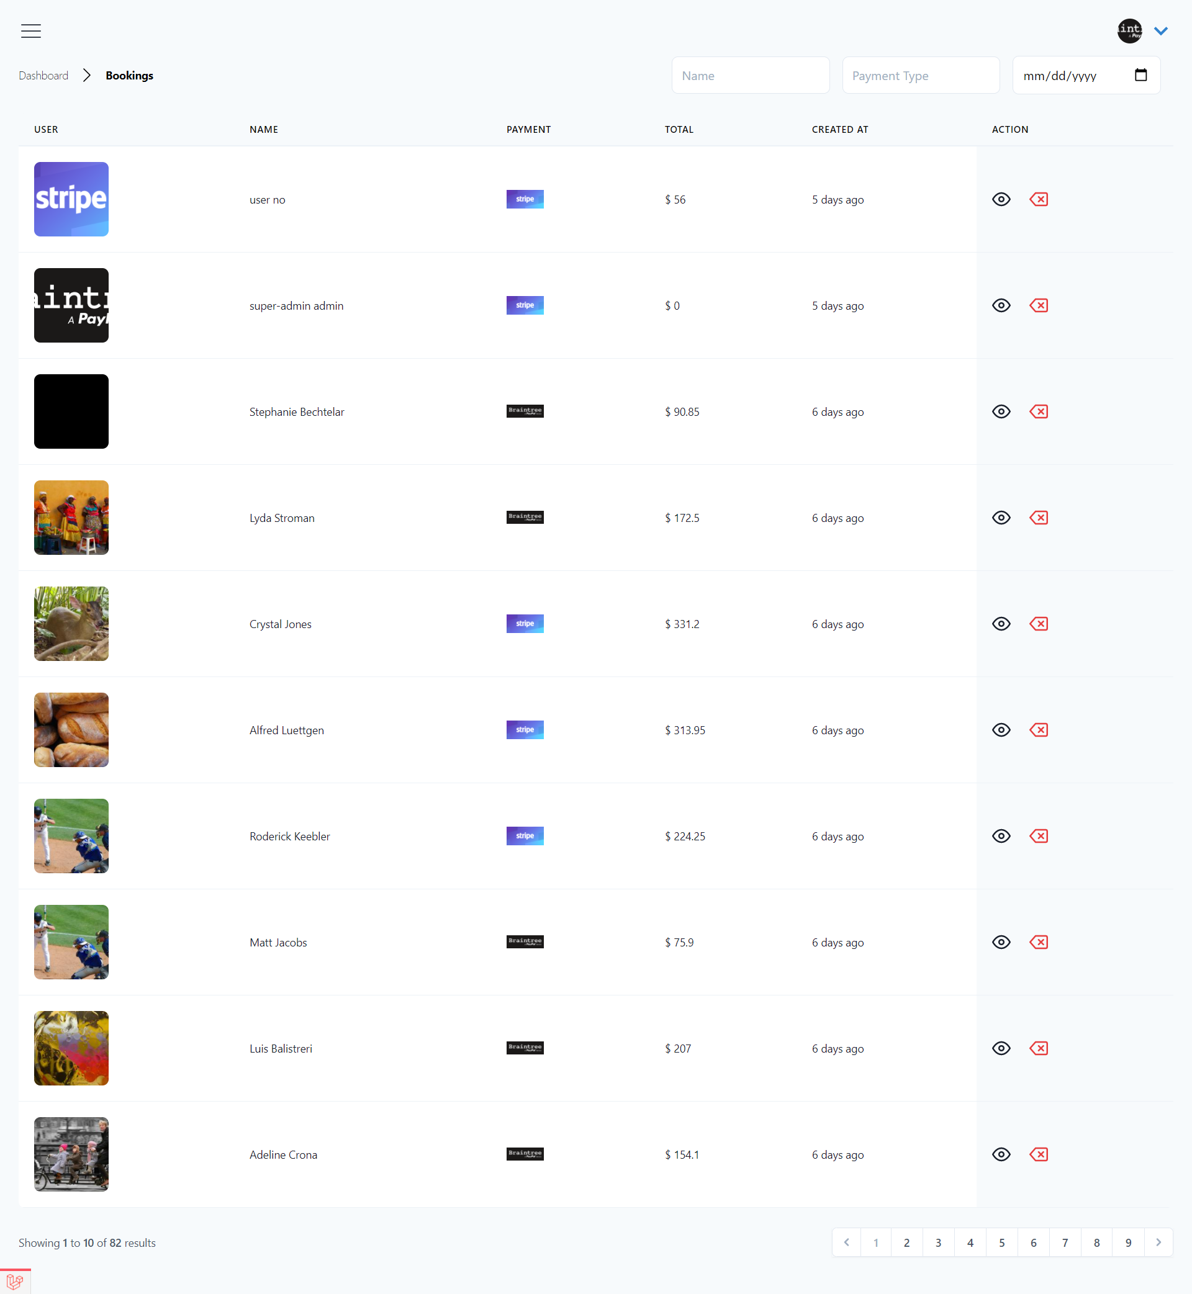Expand the user profile dropdown chevron
Image resolution: width=1192 pixels, height=1294 pixels.
click(x=1160, y=31)
